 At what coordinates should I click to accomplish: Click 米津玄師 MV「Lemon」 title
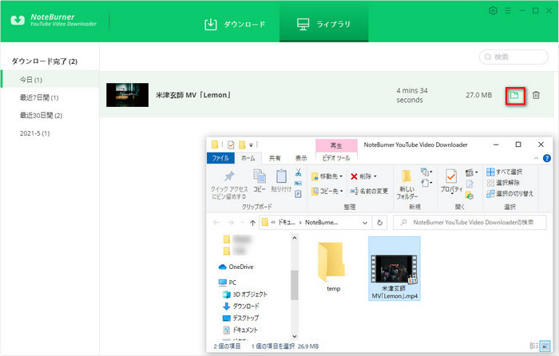pyautogui.click(x=193, y=95)
